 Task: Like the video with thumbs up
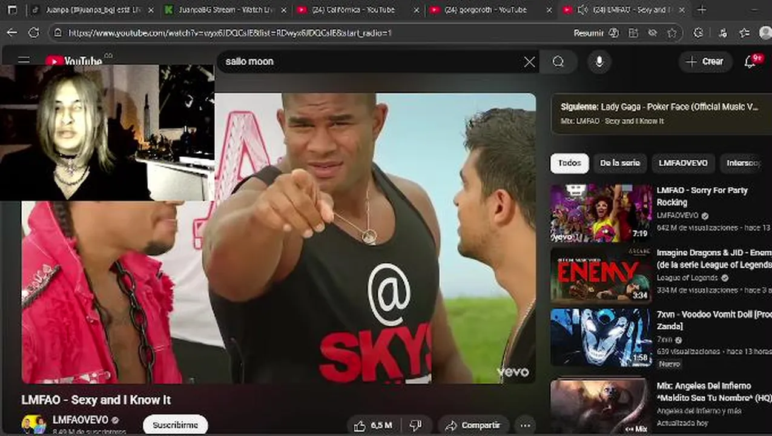[373, 426]
